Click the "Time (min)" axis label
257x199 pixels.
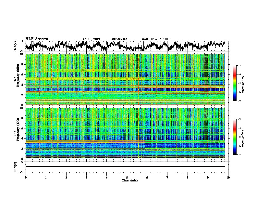click(130, 180)
